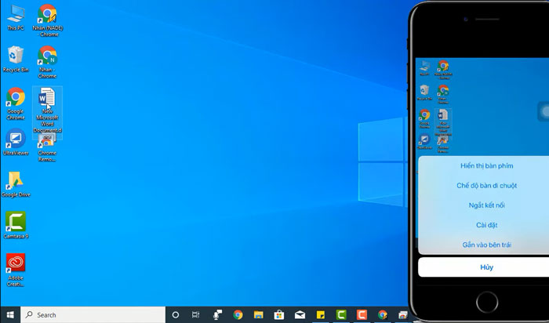The height and width of the screenshot is (323, 549).
Task: Select the Adobe Creative Cloud desktop shortcut
Action: pyautogui.click(x=16, y=270)
